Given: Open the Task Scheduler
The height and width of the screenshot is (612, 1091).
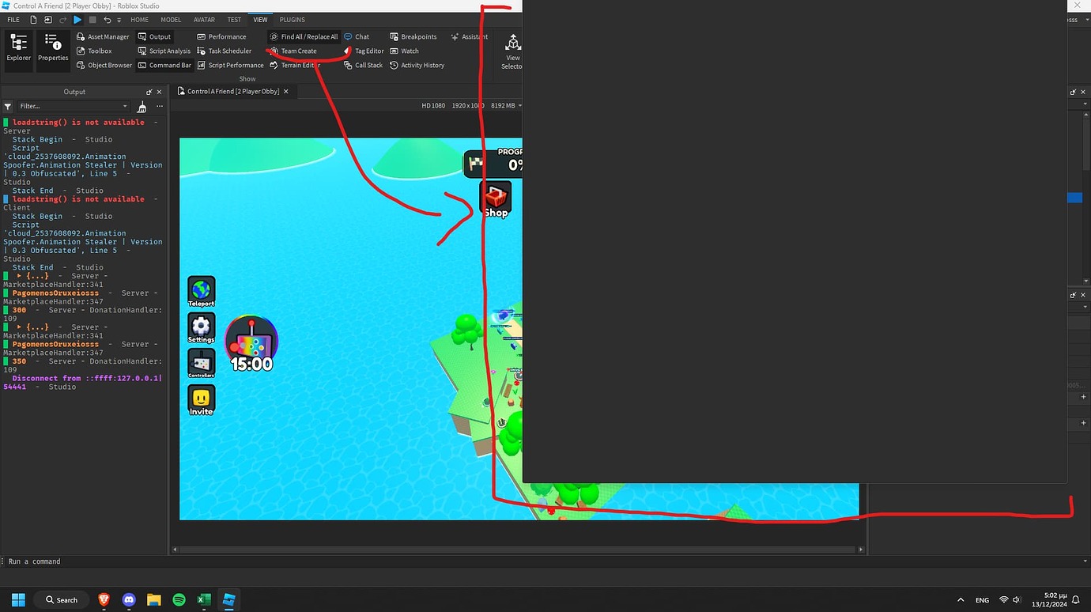Looking at the screenshot, I should tap(225, 51).
